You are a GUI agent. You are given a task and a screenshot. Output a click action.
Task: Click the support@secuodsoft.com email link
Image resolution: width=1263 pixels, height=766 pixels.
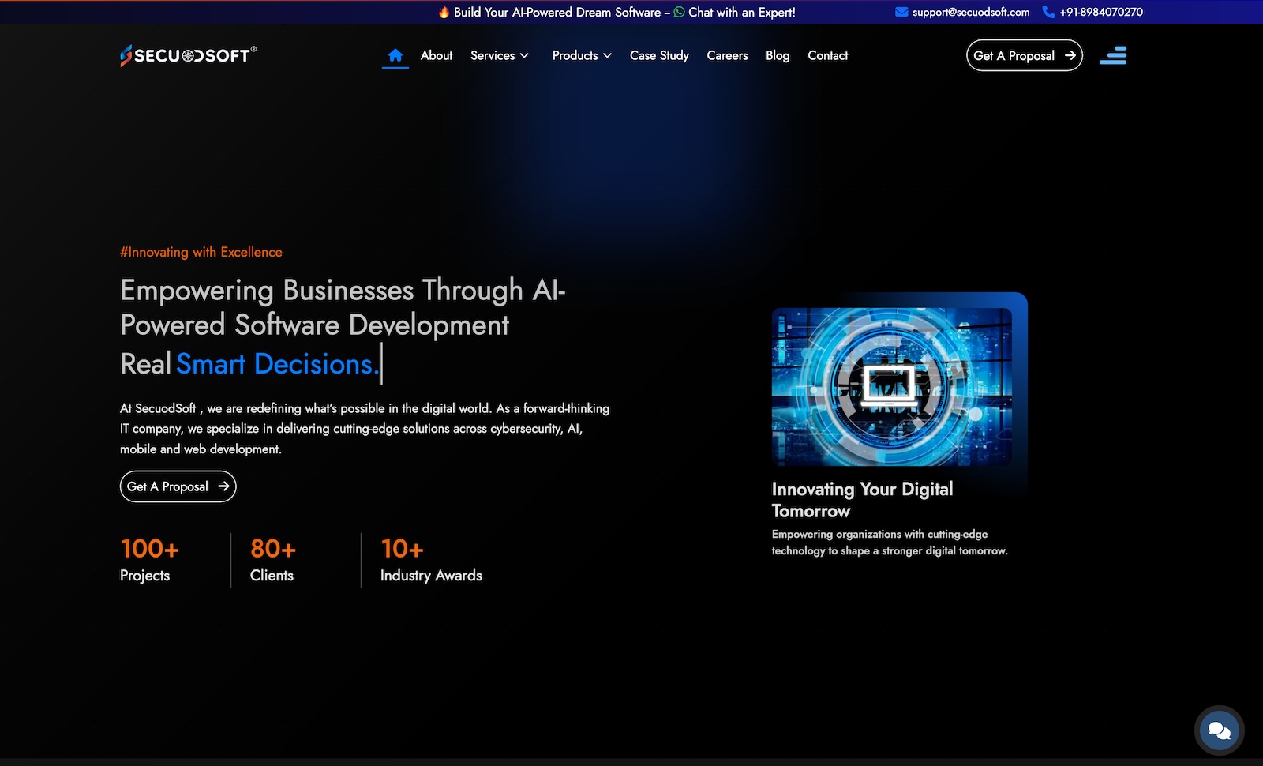971,12
